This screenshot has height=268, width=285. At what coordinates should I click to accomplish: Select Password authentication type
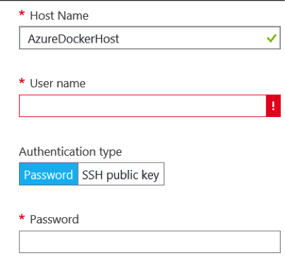click(49, 174)
